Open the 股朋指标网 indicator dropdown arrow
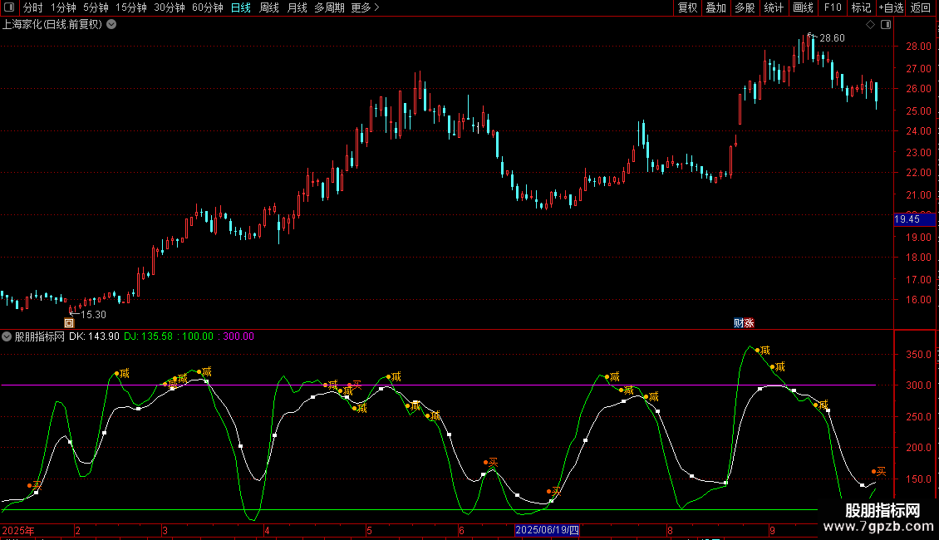Viewport: 939px width, 540px height. 7,336
